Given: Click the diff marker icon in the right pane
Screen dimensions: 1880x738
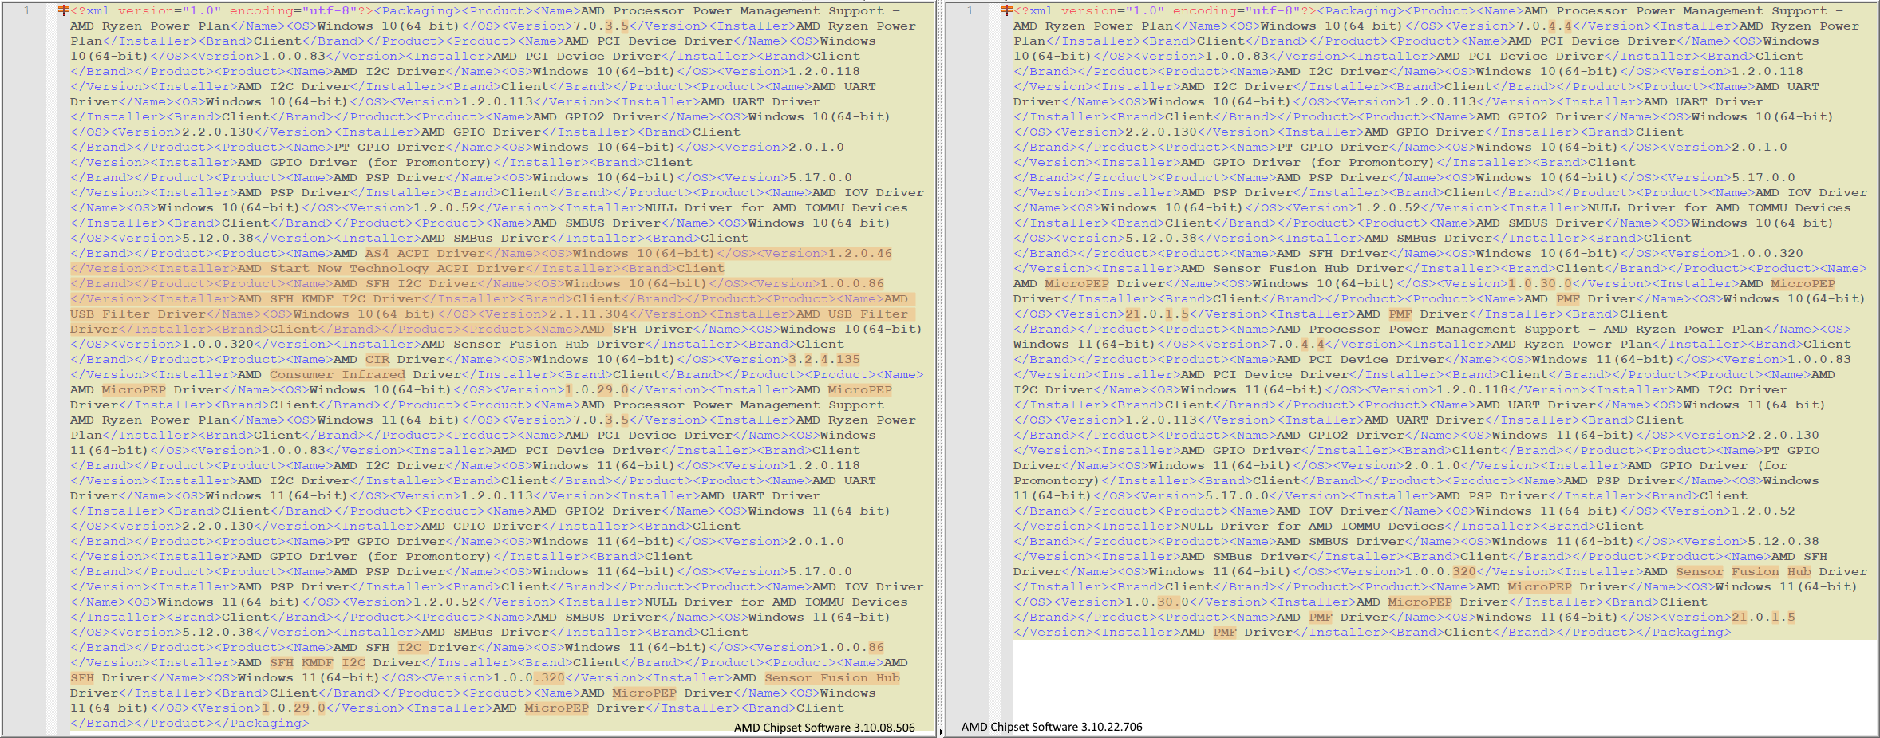Looking at the screenshot, I should pyautogui.click(x=1007, y=10).
